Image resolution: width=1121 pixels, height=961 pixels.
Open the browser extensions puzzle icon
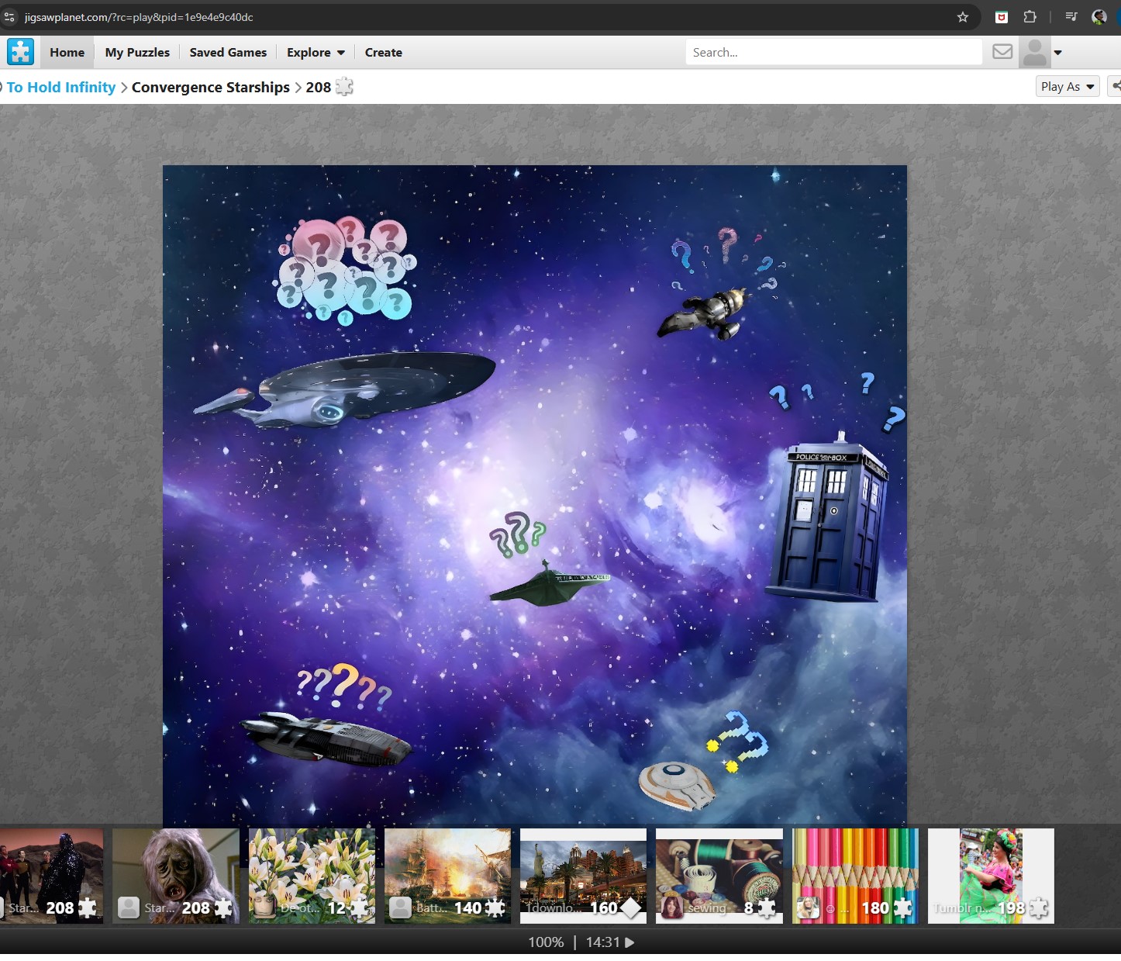pos(1030,17)
